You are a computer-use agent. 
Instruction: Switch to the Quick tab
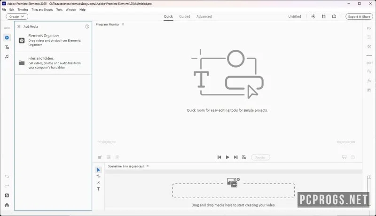pos(168,16)
